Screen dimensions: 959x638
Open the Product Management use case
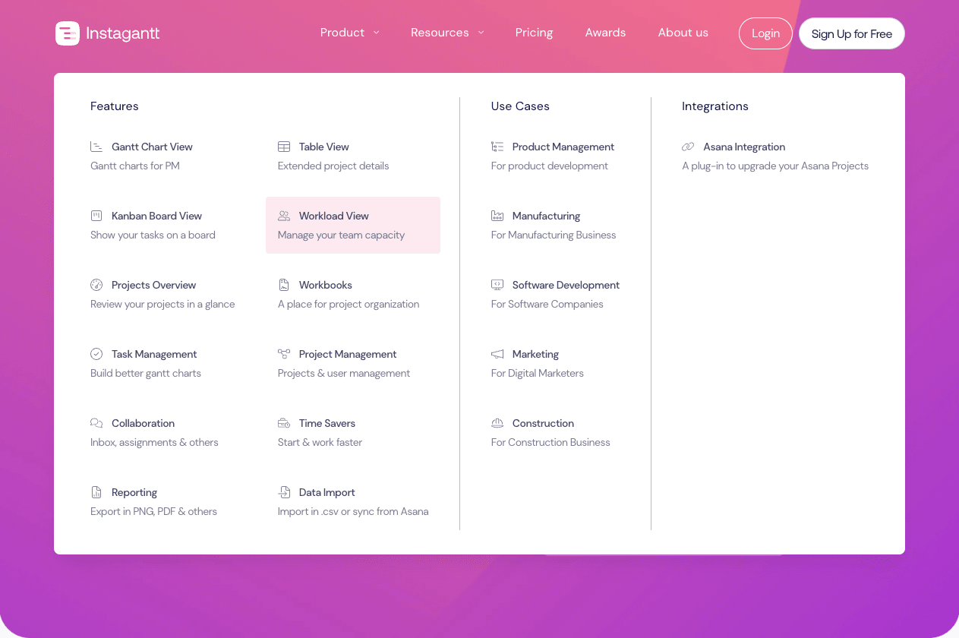click(563, 147)
